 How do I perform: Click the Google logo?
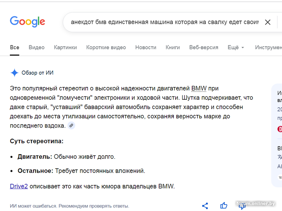point(27,22)
